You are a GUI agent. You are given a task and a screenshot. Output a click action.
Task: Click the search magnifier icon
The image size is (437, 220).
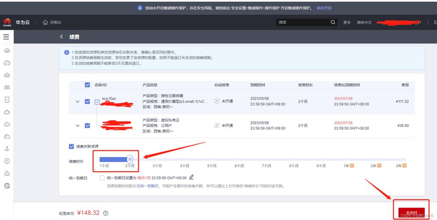333,22
